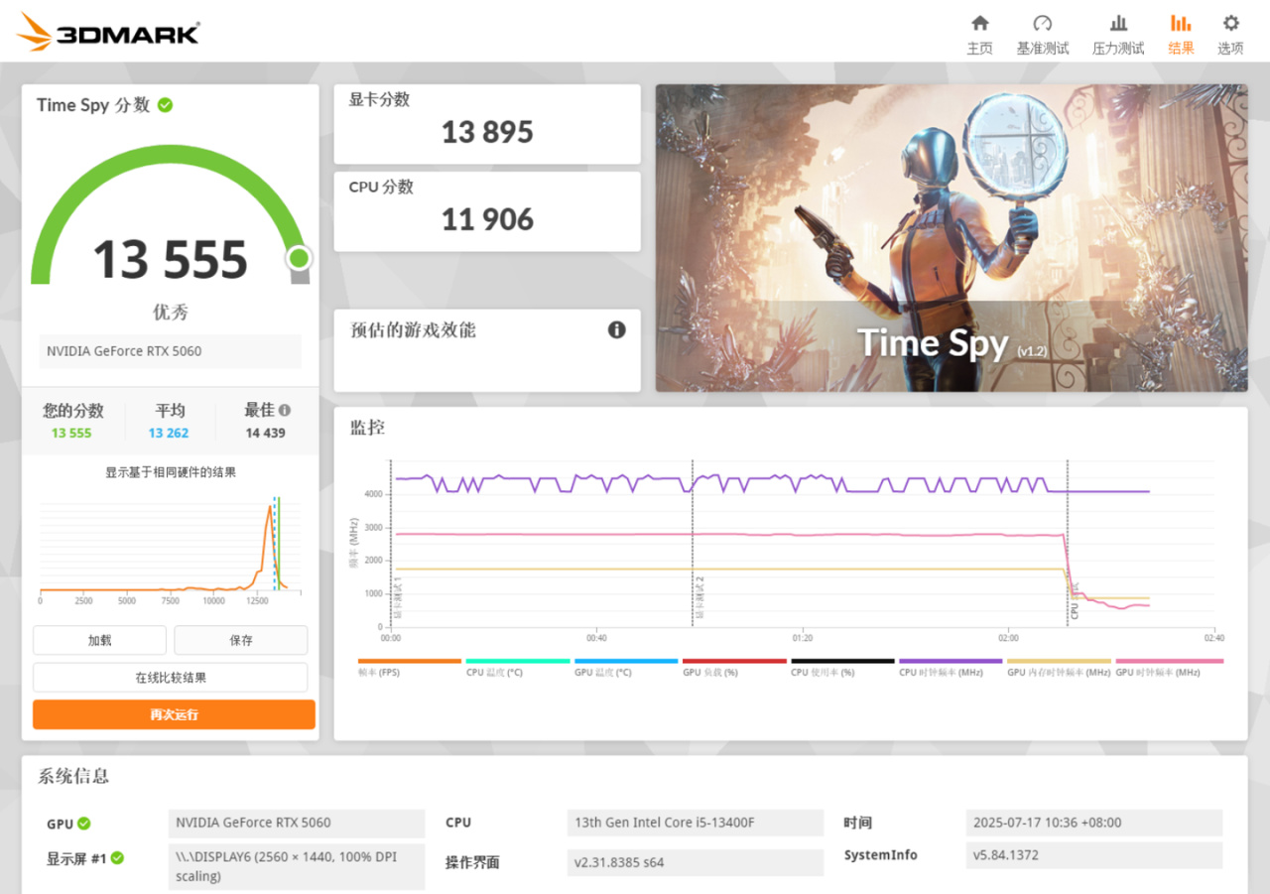The image size is (1270, 894).
Task: Toggle the purple CPU 时钟频率 (MHz) legend item
Action: pos(951,668)
